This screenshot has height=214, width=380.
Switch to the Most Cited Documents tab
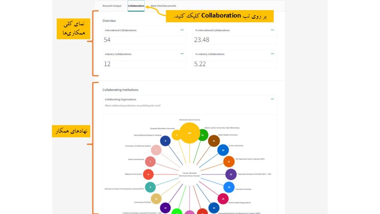(163, 6)
